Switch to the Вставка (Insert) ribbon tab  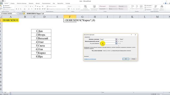click(x=12, y=3)
